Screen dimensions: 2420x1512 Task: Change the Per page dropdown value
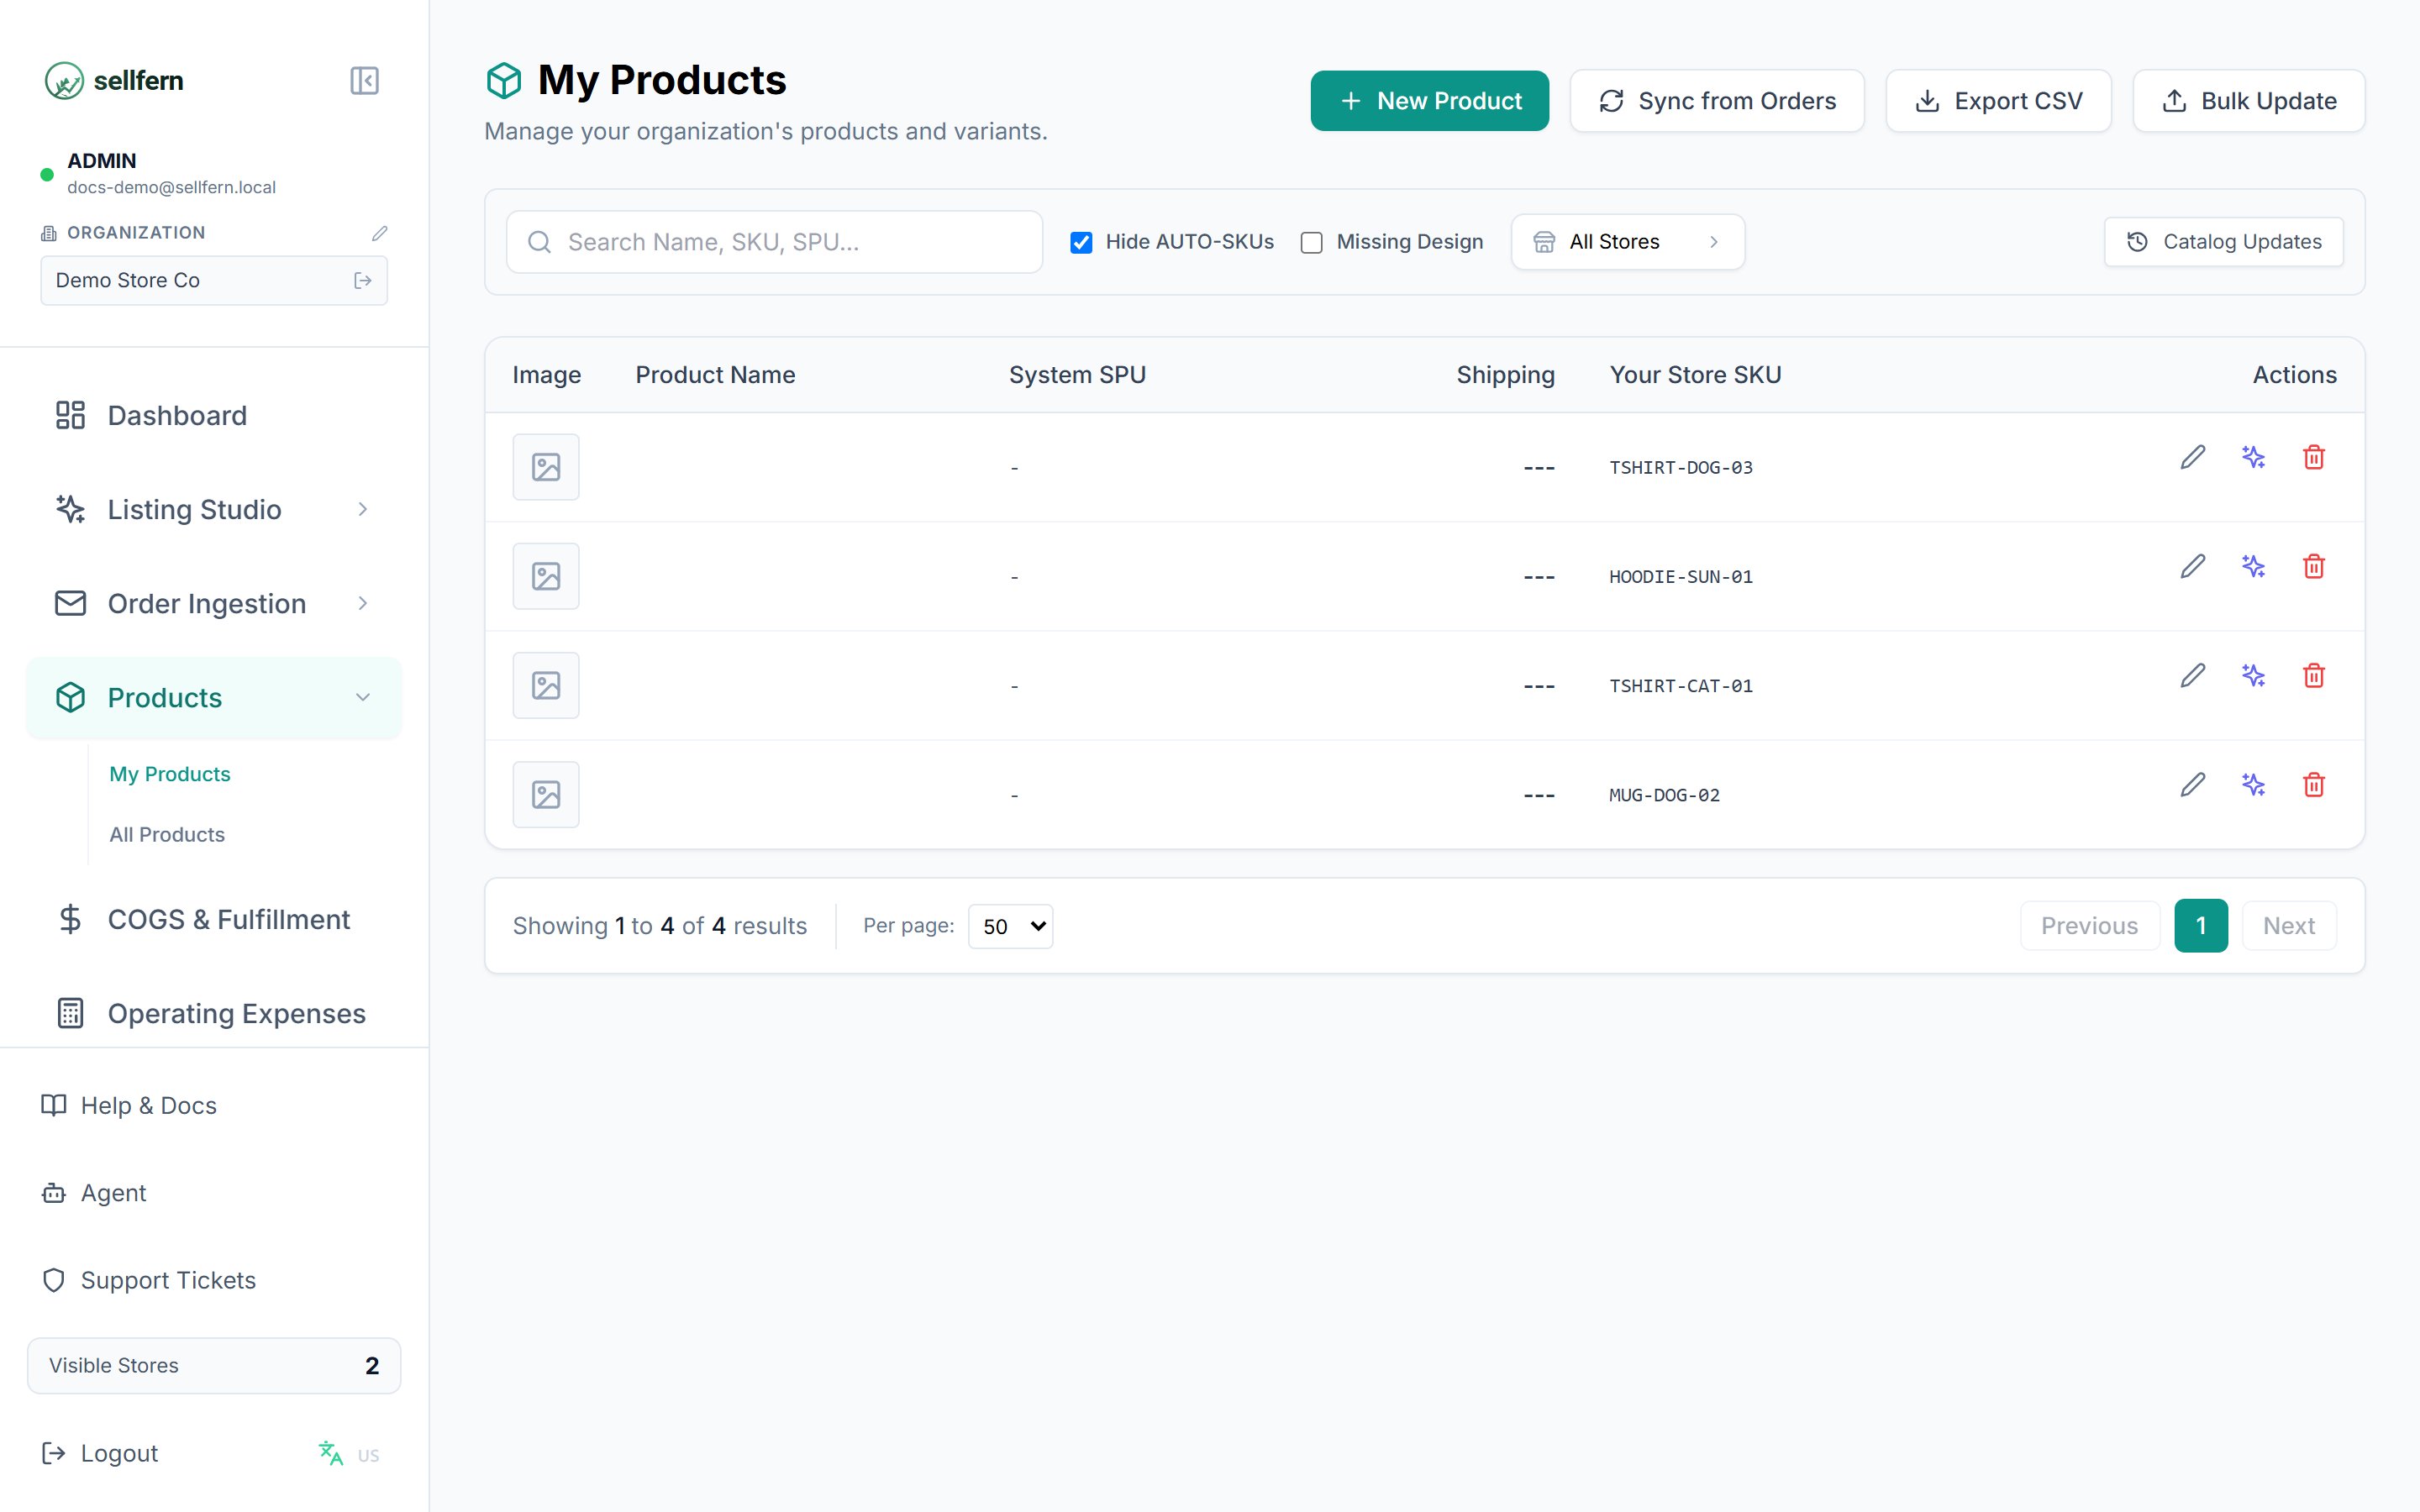(1010, 926)
